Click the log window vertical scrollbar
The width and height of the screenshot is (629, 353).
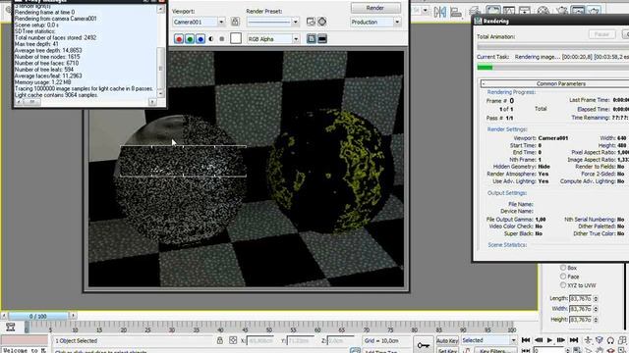(160, 51)
